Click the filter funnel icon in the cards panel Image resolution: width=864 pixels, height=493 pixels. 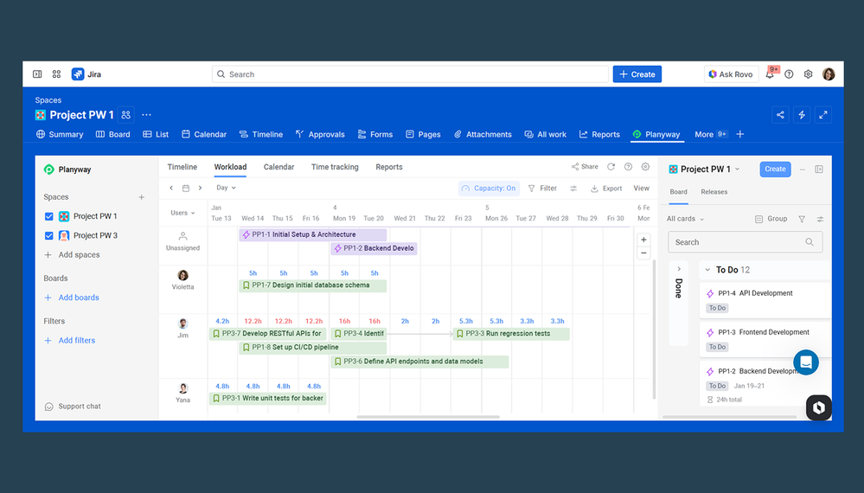click(x=802, y=219)
